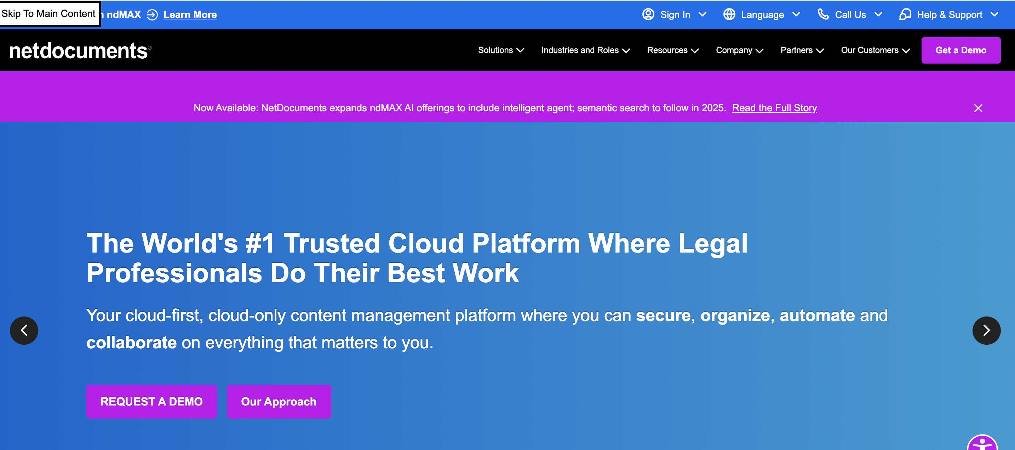The image size is (1015, 450).
Task: Expand the Solutions menu arrow
Action: pyautogui.click(x=520, y=51)
